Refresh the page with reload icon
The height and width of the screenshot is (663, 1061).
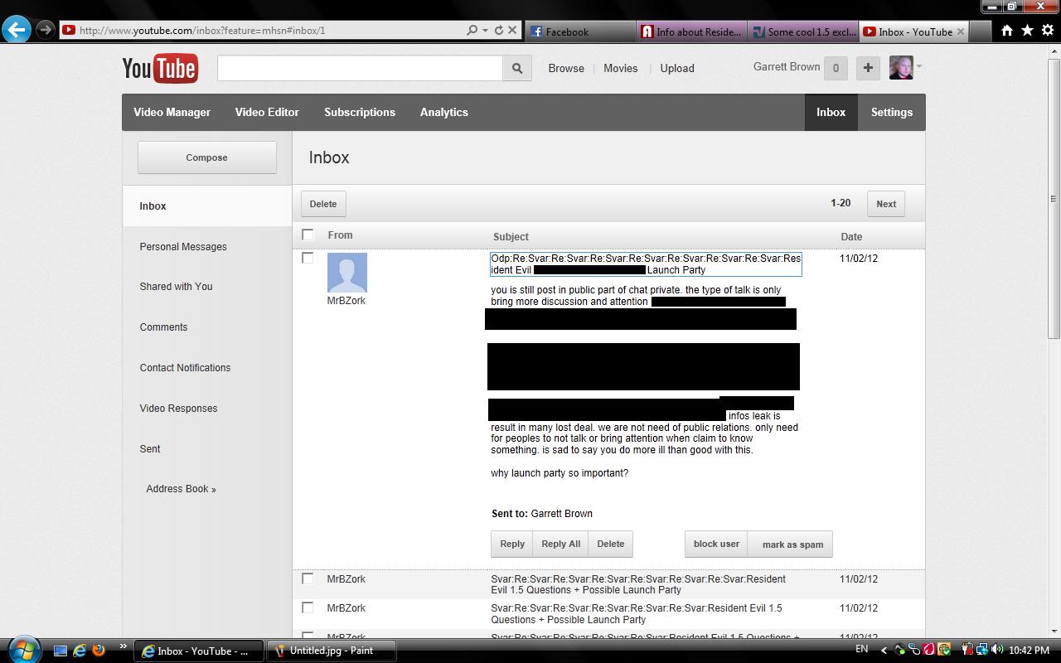498,30
